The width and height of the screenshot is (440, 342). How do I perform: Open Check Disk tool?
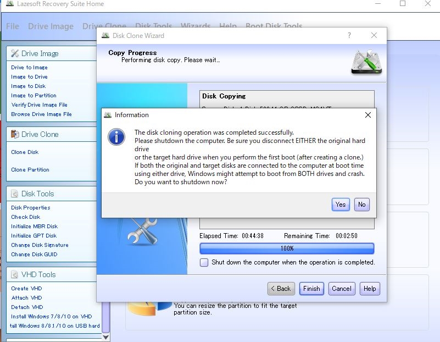click(x=25, y=217)
